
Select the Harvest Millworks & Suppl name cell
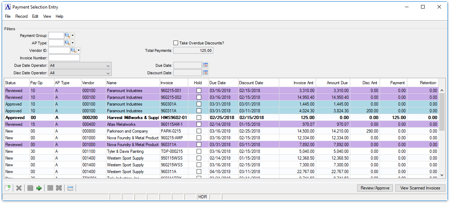pos(133,118)
